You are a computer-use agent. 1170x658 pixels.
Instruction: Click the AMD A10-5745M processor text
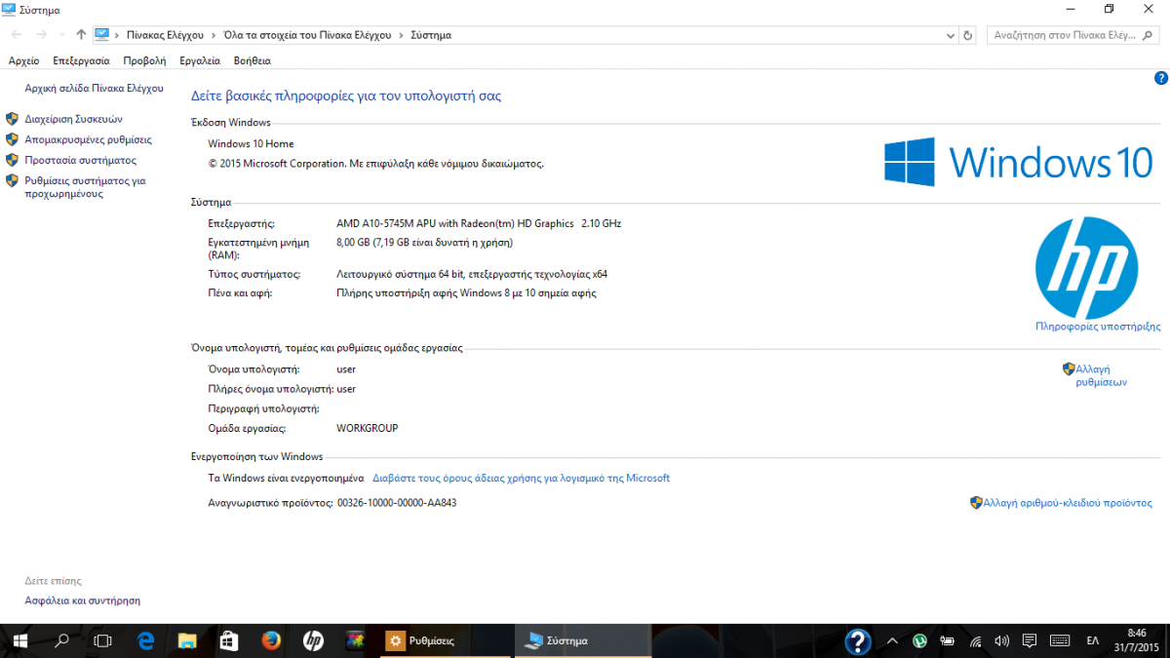479,223
